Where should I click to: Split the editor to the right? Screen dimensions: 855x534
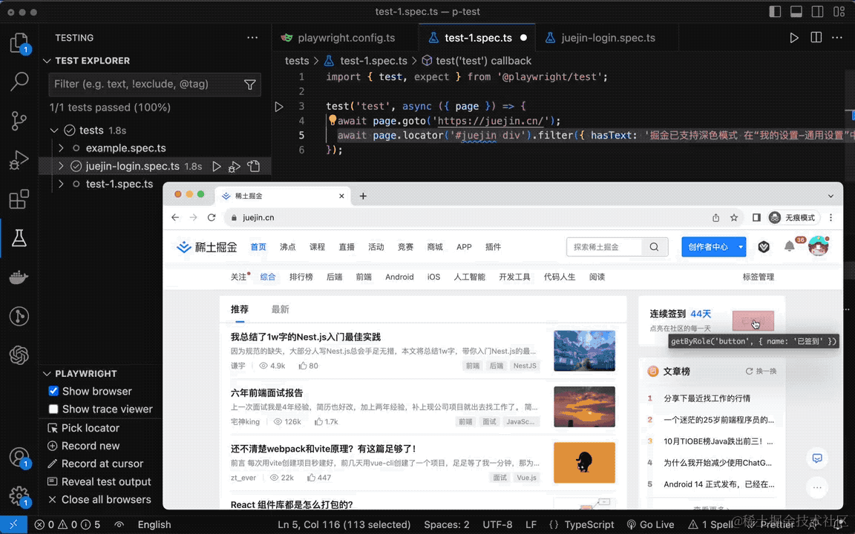816,38
